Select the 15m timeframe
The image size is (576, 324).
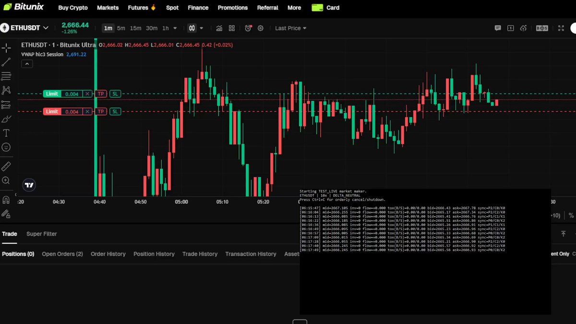pos(135,28)
